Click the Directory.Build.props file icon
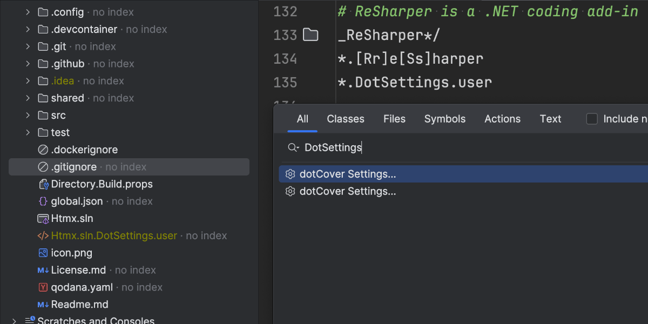The image size is (648, 324). tap(43, 184)
